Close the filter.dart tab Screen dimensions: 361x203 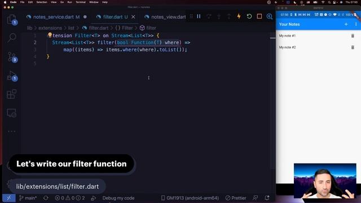pyautogui.click(x=133, y=17)
